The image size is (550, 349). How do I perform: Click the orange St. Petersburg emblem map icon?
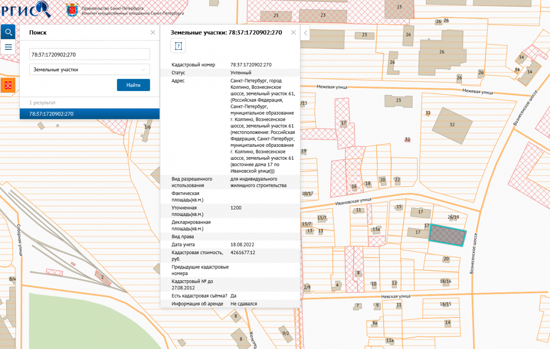click(8, 85)
